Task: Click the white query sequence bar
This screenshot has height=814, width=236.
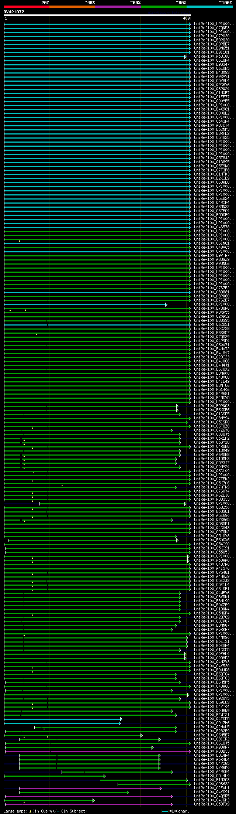Action: 97,15
